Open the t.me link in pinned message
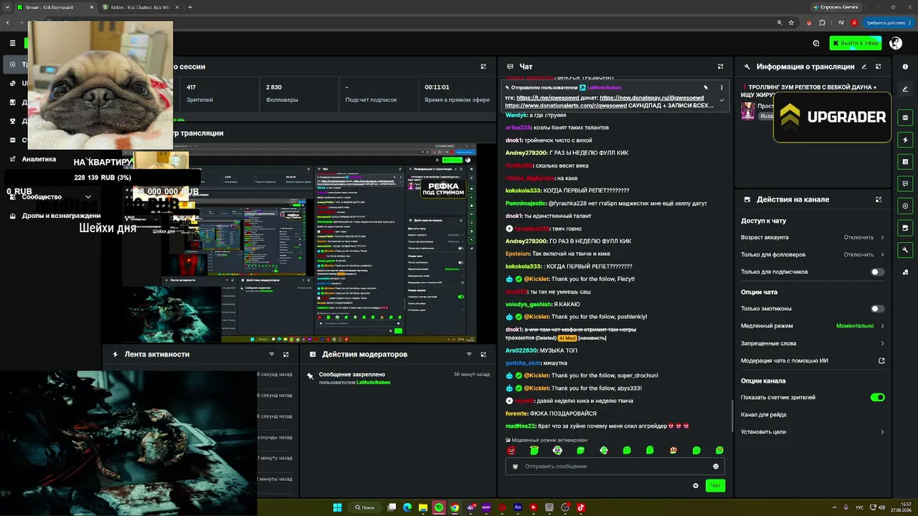The width and height of the screenshot is (918, 516). (548, 97)
